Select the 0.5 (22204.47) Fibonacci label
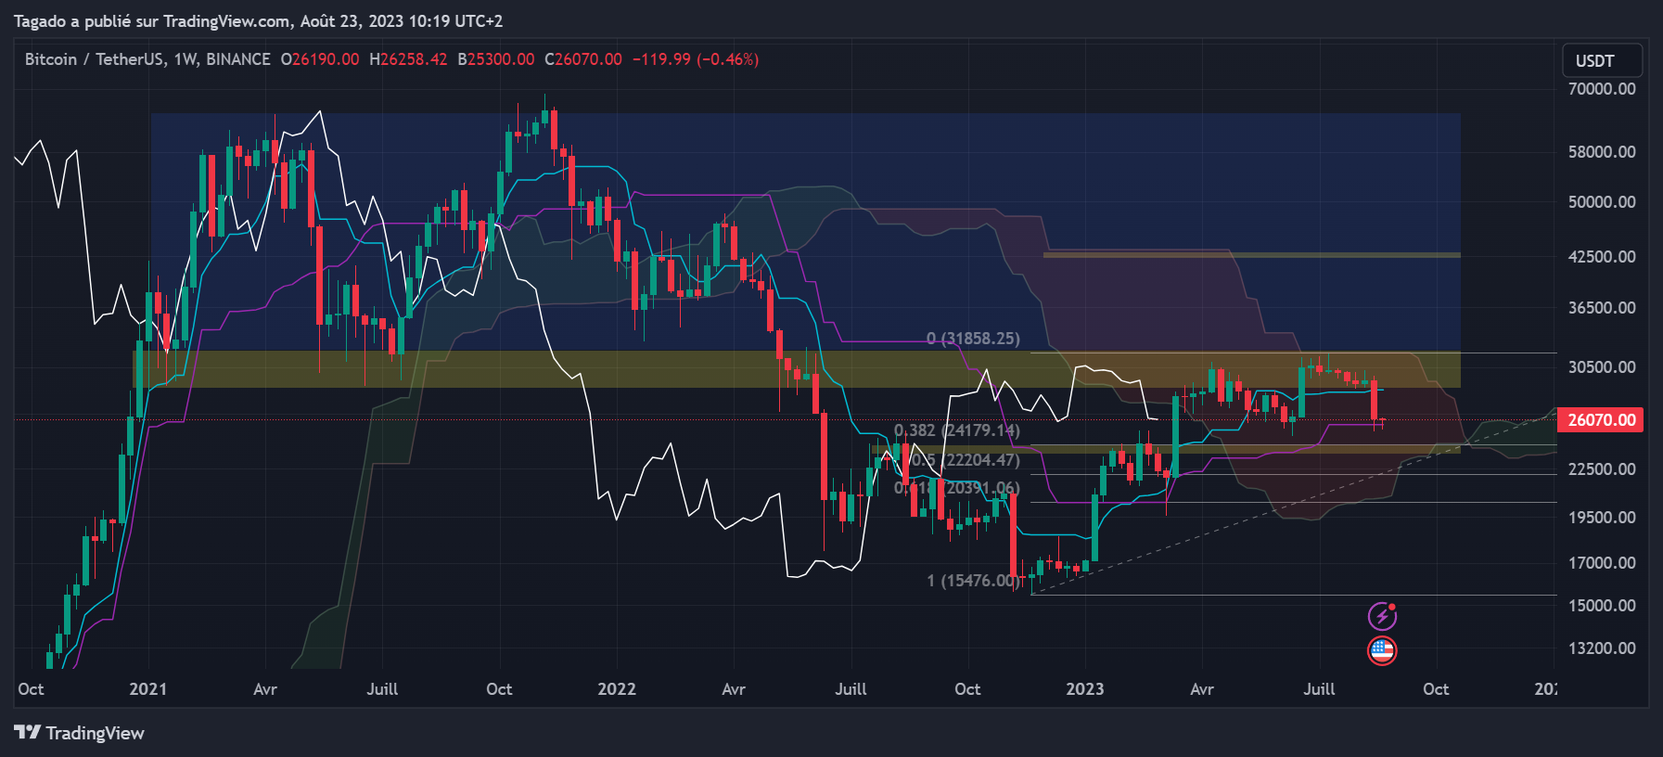This screenshot has width=1663, height=757. [x=966, y=460]
